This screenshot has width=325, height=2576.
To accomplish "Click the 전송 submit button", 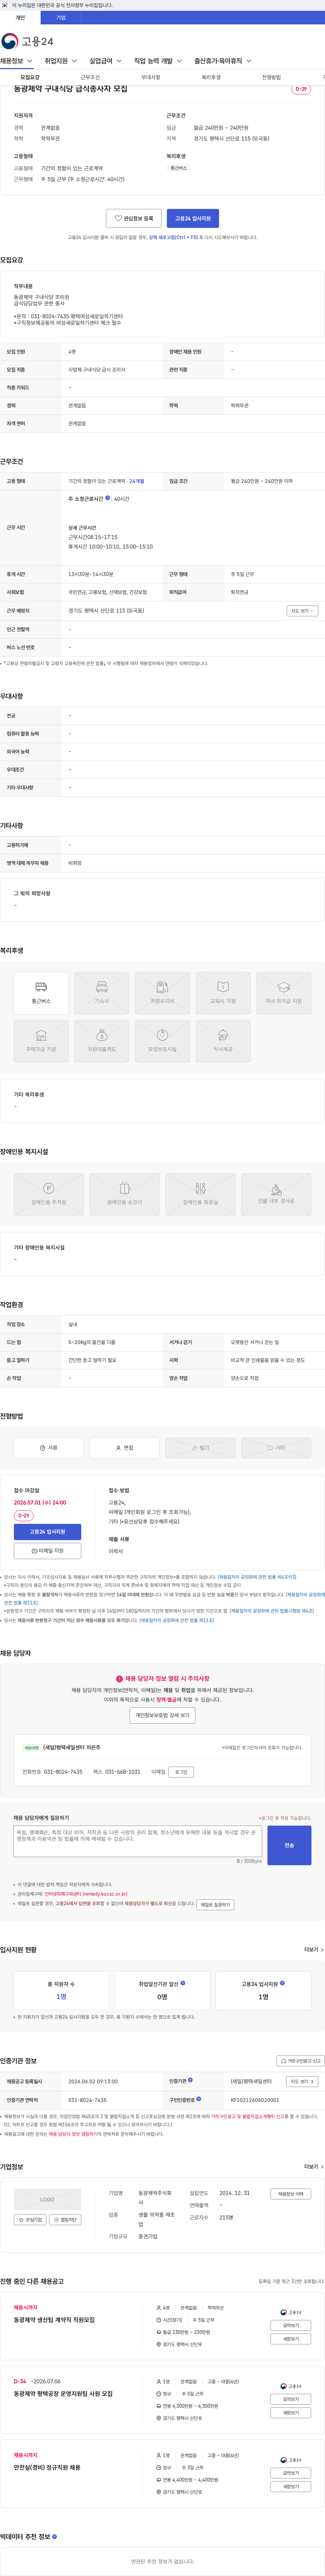I will tap(289, 1845).
